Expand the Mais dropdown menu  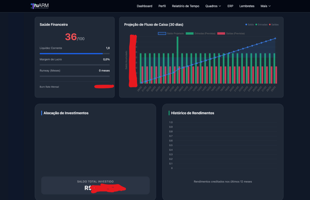[x=266, y=6]
